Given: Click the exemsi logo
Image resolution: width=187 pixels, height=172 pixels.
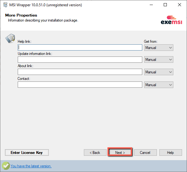Looking at the screenshot, I should [x=171, y=20].
